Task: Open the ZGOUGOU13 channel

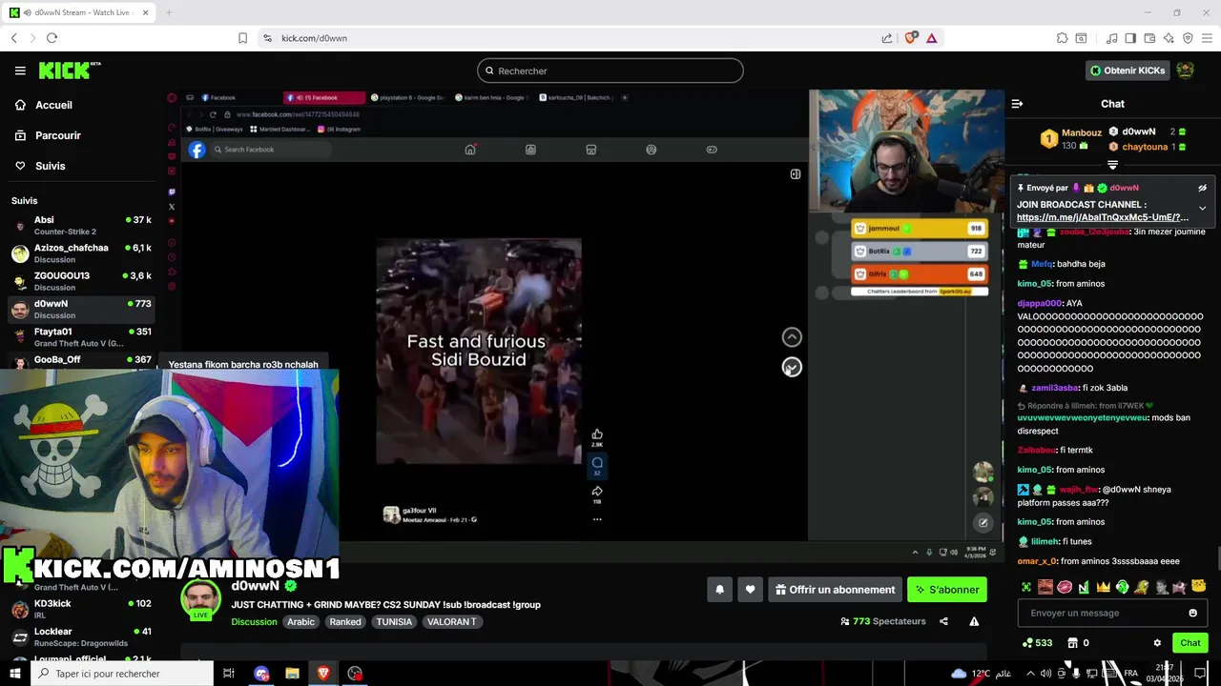Action: (x=80, y=281)
